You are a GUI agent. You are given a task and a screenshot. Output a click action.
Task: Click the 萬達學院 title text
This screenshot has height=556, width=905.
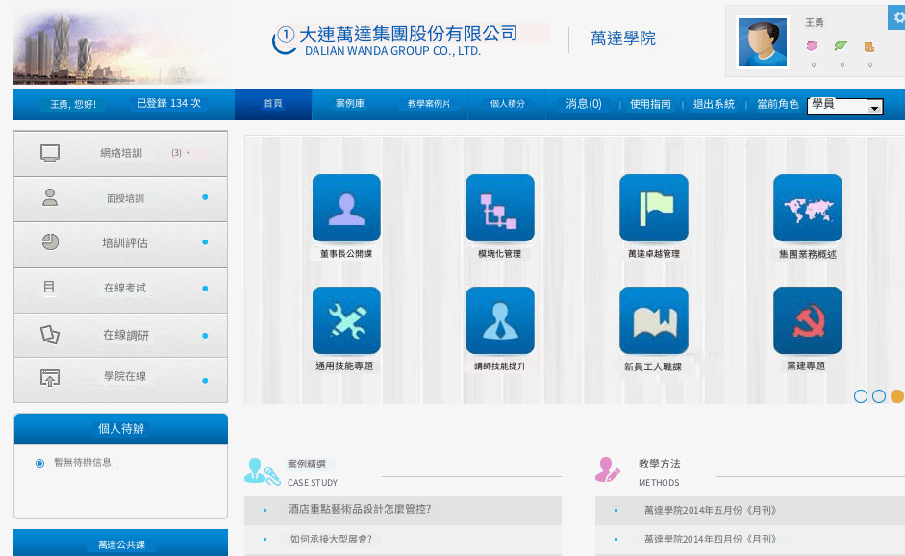point(623,38)
